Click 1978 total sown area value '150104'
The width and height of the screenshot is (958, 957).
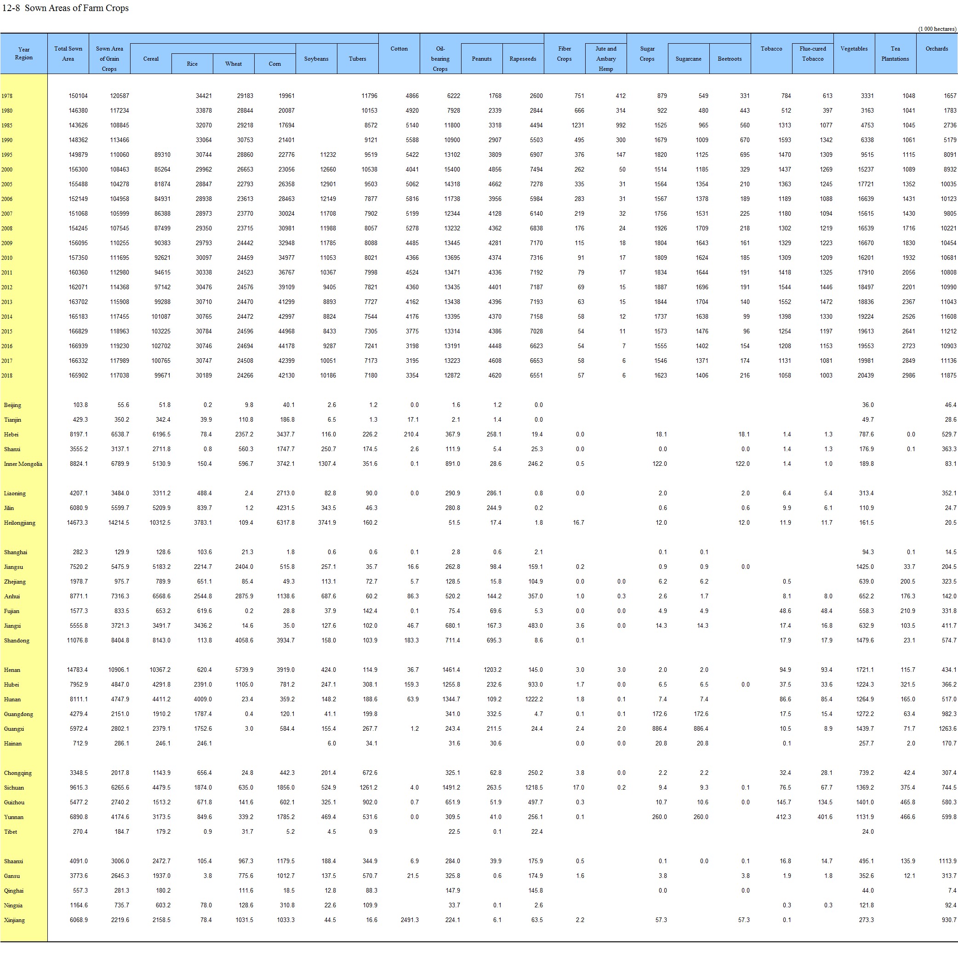click(78, 96)
